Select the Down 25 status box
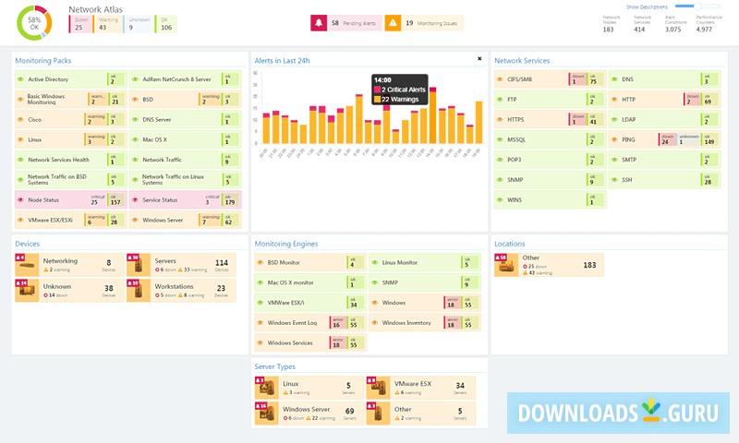The image size is (739, 443). coord(80,24)
